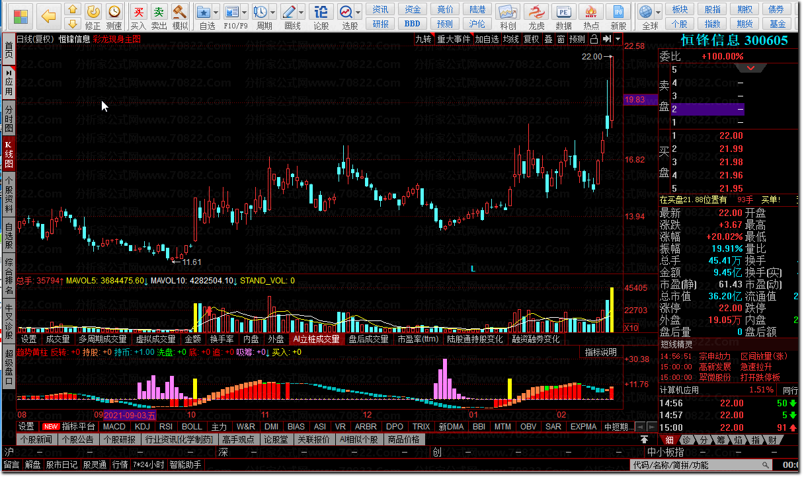Click the 设置 button beside 指标平台
The width and height of the screenshot is (804, 477).
pos(26,427)
